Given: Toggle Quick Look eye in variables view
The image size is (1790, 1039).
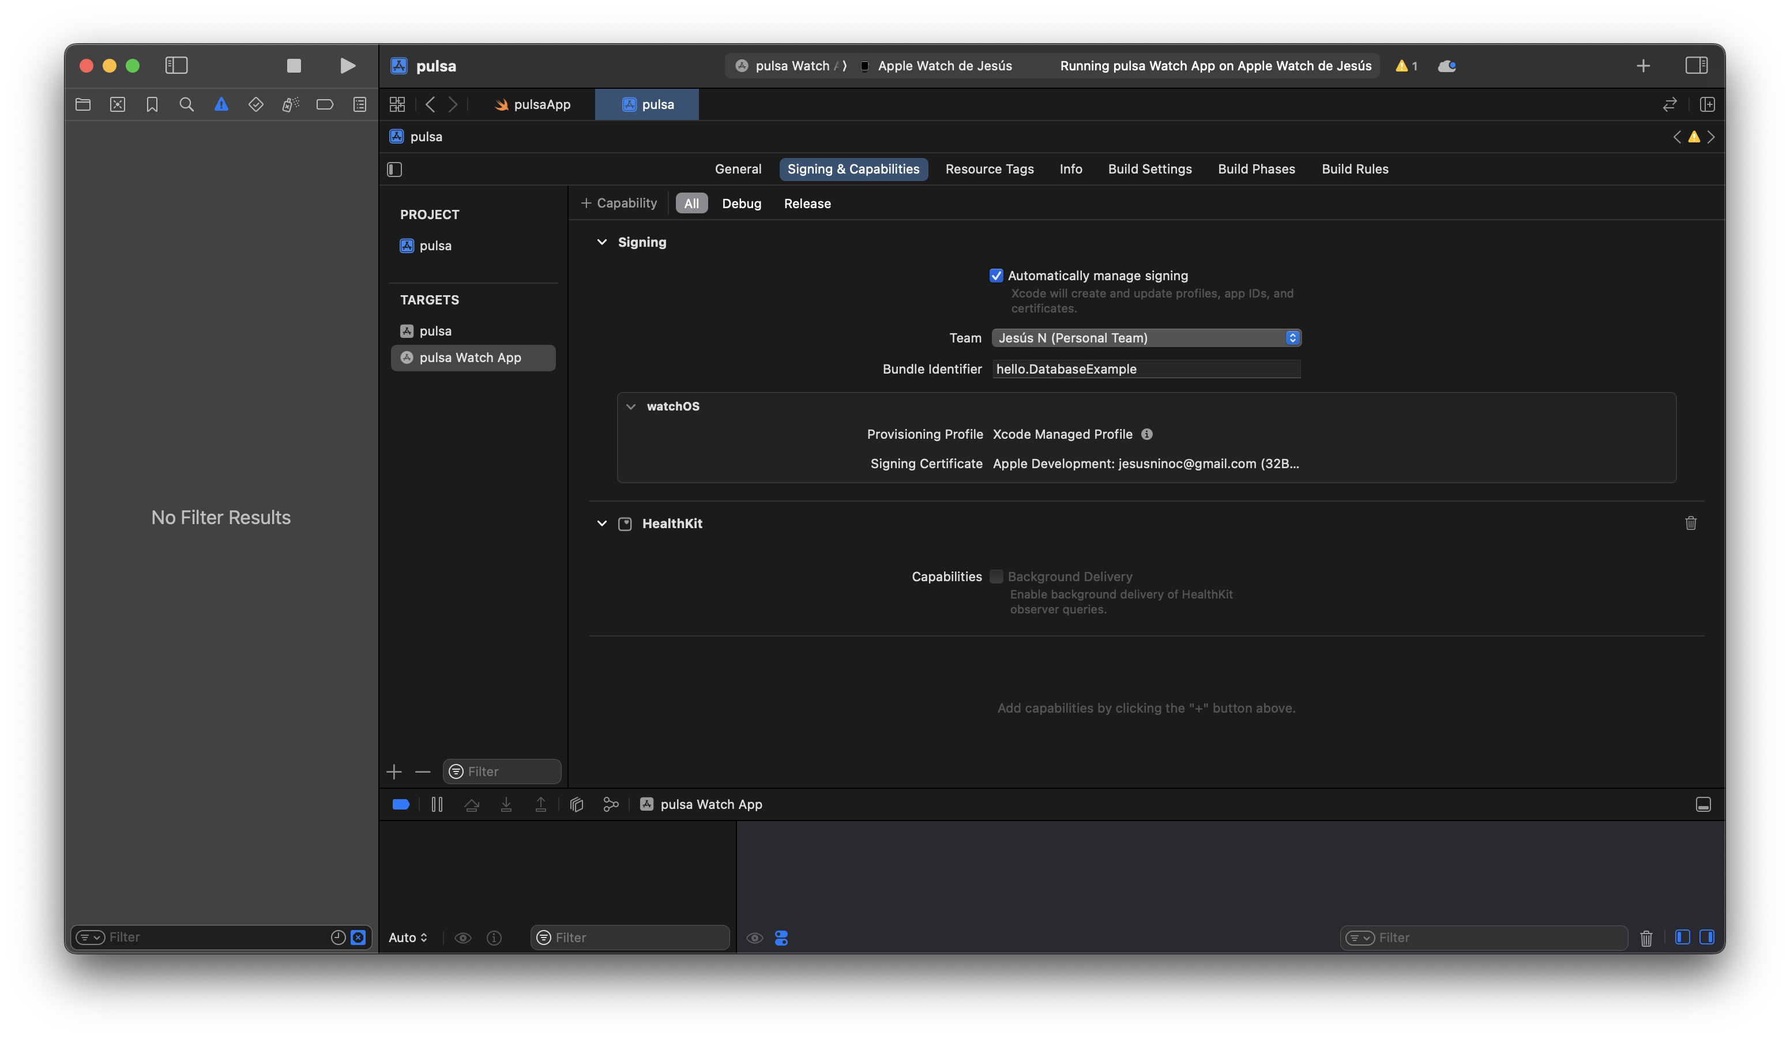Looking at the screenshot, I should (463, 938).
